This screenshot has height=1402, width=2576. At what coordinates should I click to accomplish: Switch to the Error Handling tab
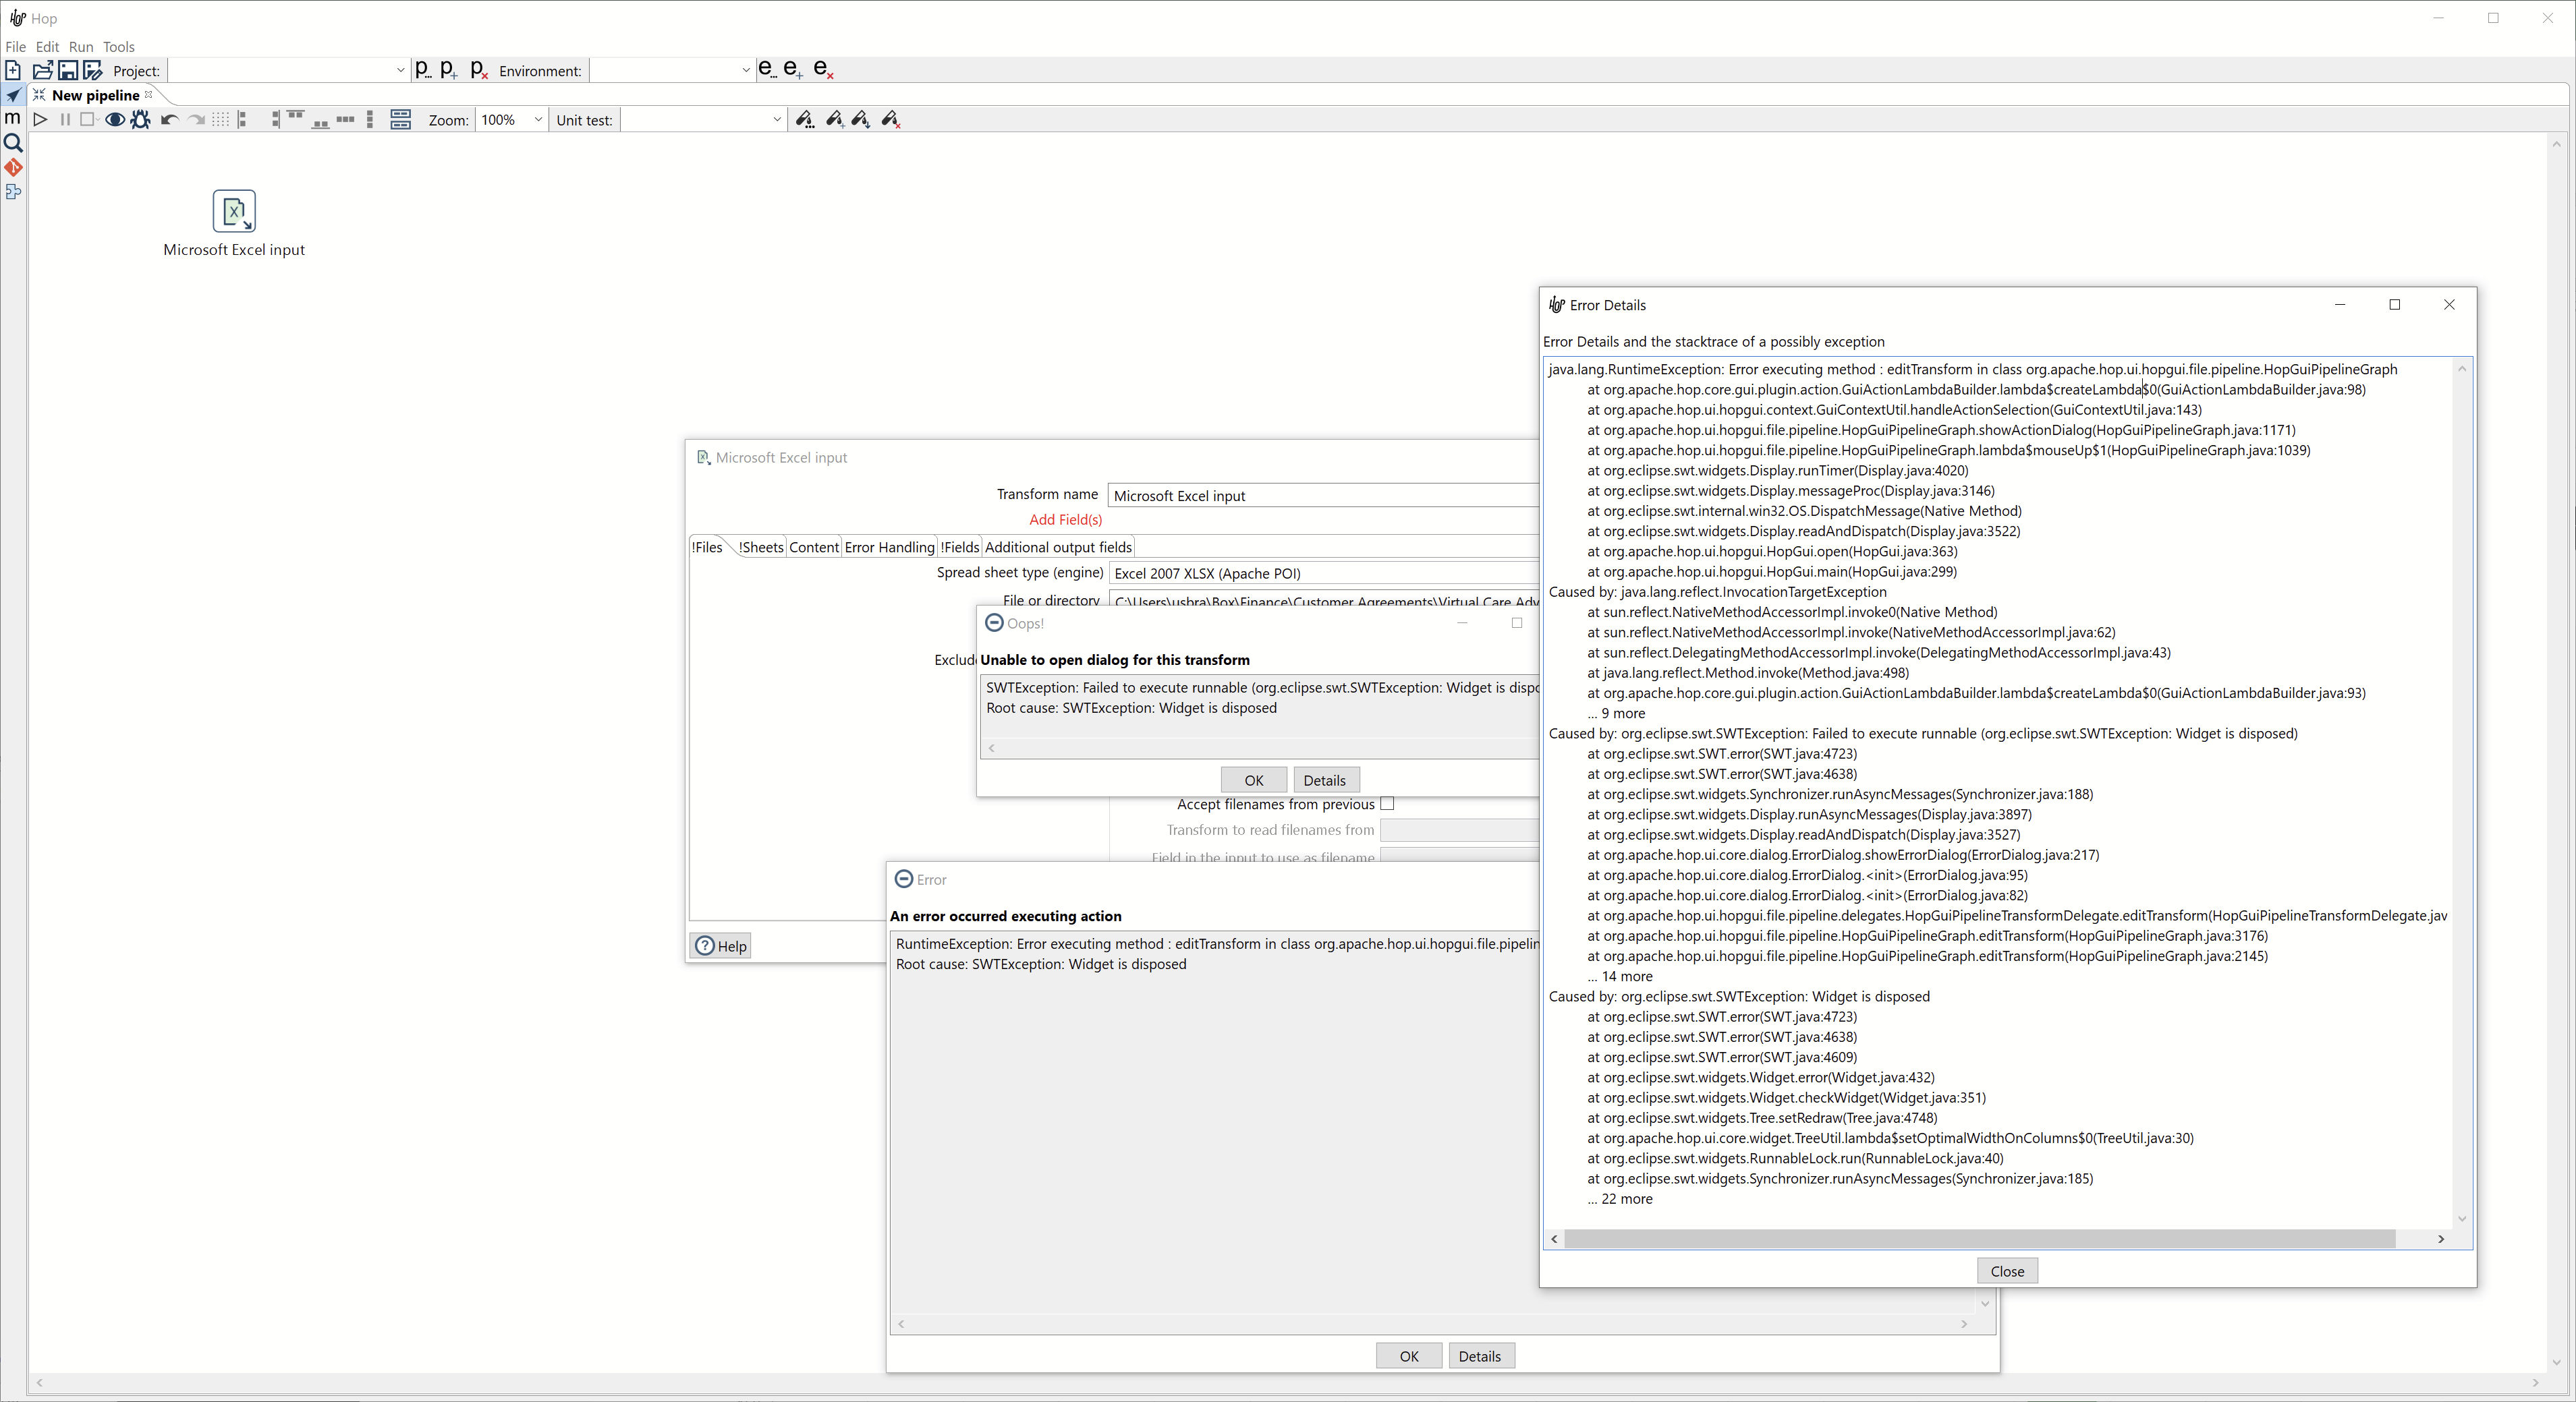coord(888,548)
